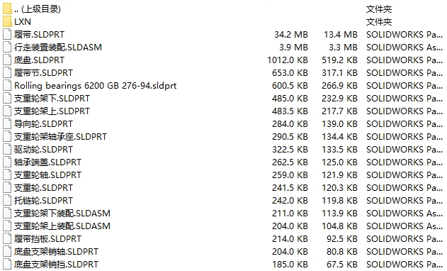Click the Rolling bearings 6200 file icon
This screenshot has height=271, width=447.
coord(7,85)
